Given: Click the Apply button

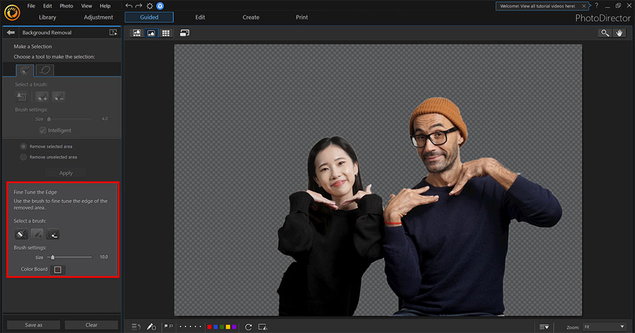Looking at the screenshot, I should 65,173.
